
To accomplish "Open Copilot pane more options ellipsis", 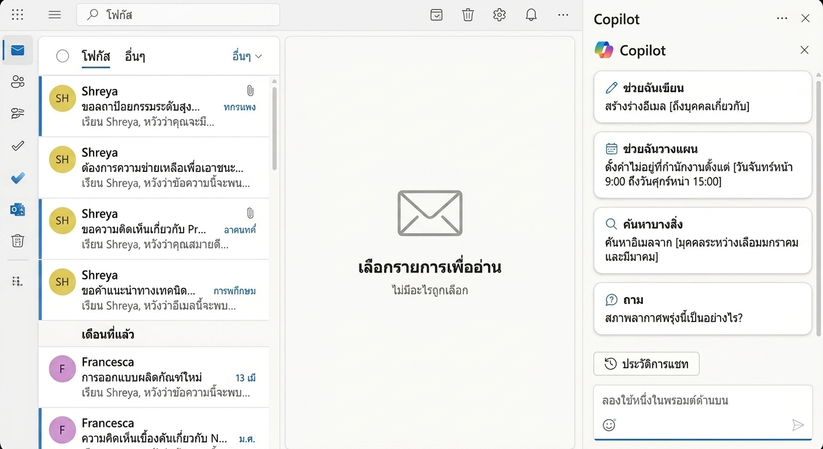I will (782, 19).
